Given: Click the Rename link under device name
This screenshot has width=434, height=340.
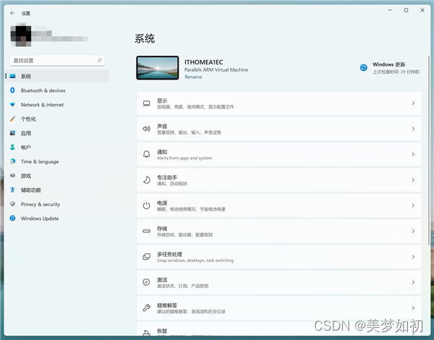Looking at the screenshot, I should (193, 77).
